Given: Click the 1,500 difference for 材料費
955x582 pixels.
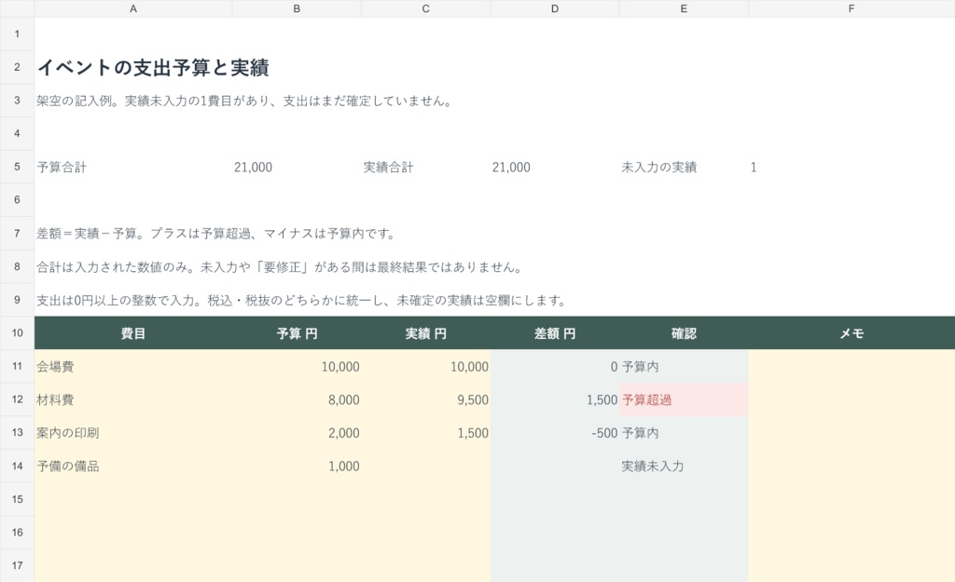Looking at the screenshot, I should point(555,399).
